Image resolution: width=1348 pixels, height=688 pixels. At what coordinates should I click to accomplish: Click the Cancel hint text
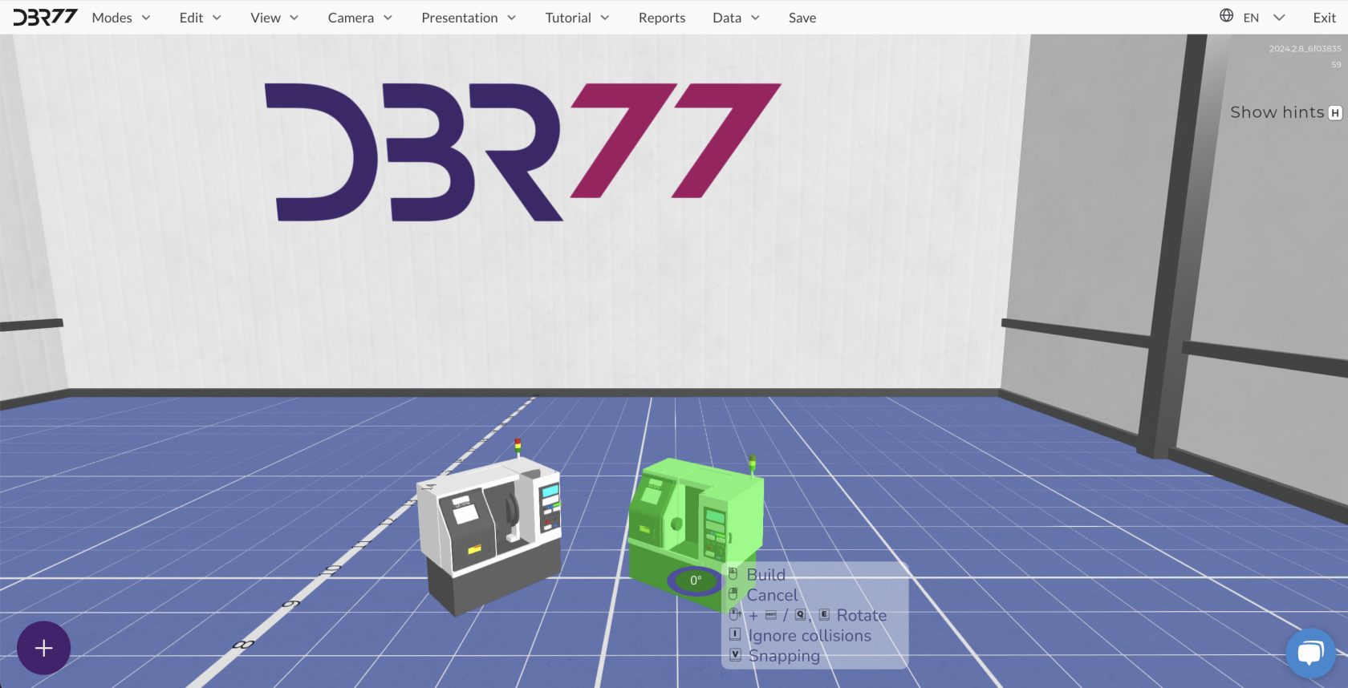click(x=773, y=595)
